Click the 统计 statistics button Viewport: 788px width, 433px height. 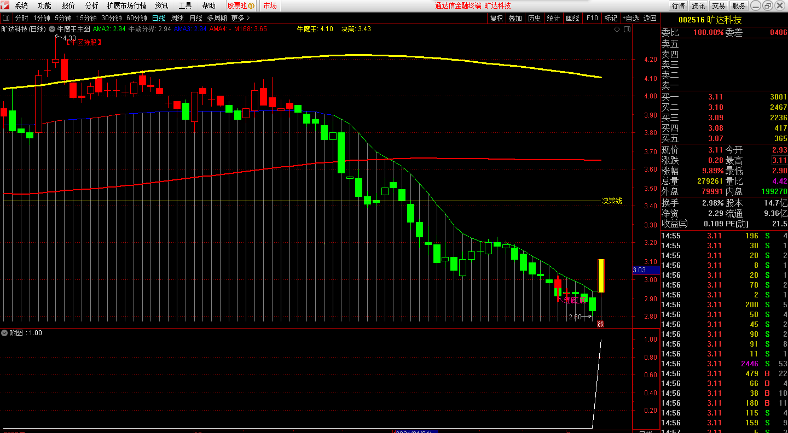pos(553,18)
